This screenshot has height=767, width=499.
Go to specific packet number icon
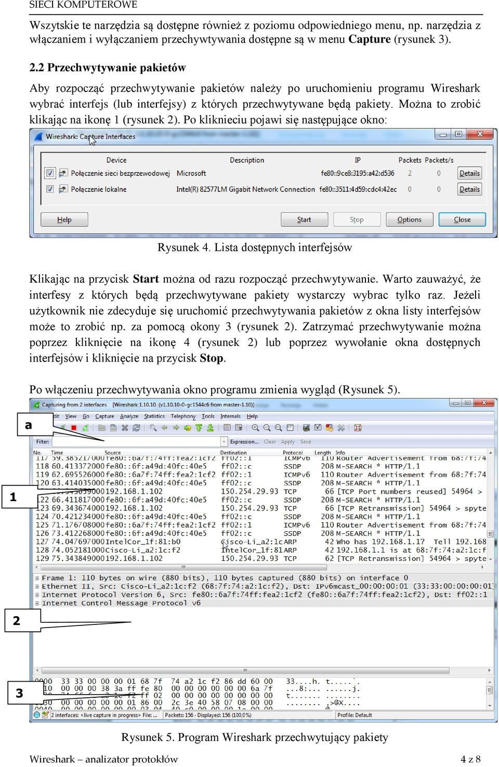pos(188,428)
